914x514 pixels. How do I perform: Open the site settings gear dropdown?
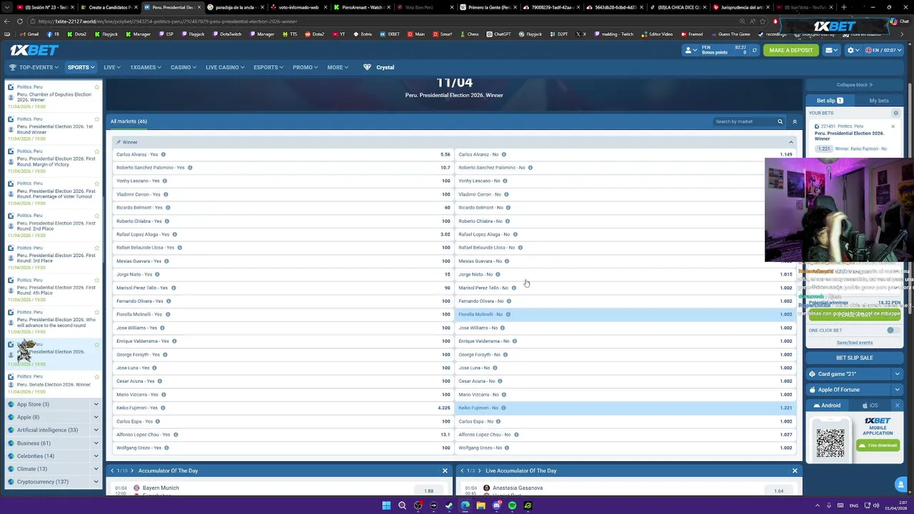[x=853, y=50]
